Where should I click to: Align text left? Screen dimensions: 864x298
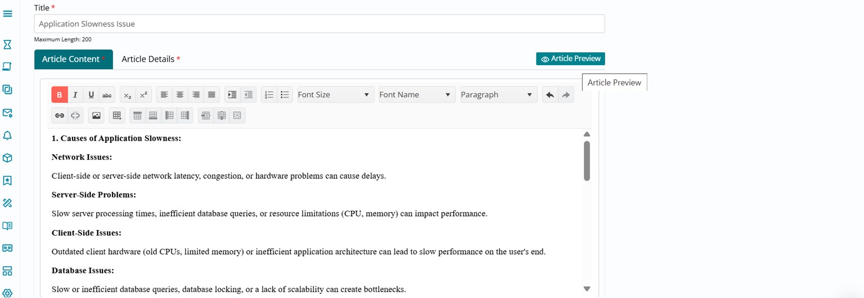164,94
